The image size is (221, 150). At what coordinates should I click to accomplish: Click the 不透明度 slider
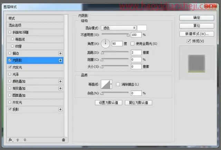click(115, 34)
